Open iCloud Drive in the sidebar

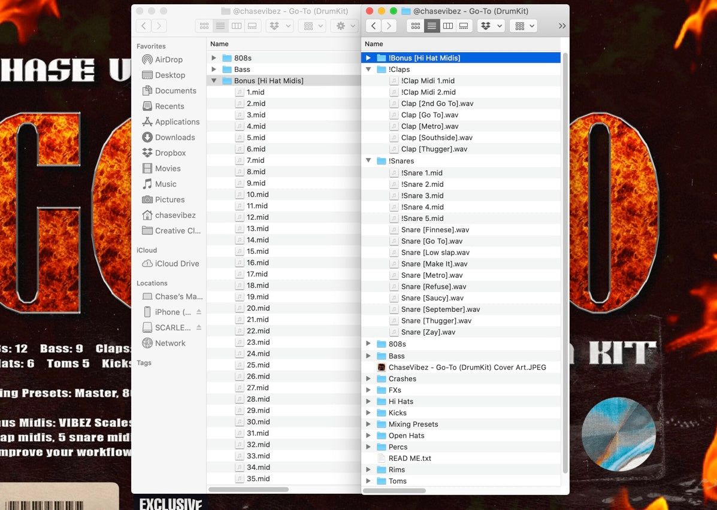(171, 263)
